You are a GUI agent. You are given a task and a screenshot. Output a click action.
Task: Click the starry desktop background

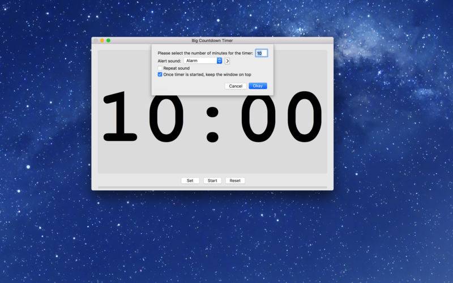(385, 226)
